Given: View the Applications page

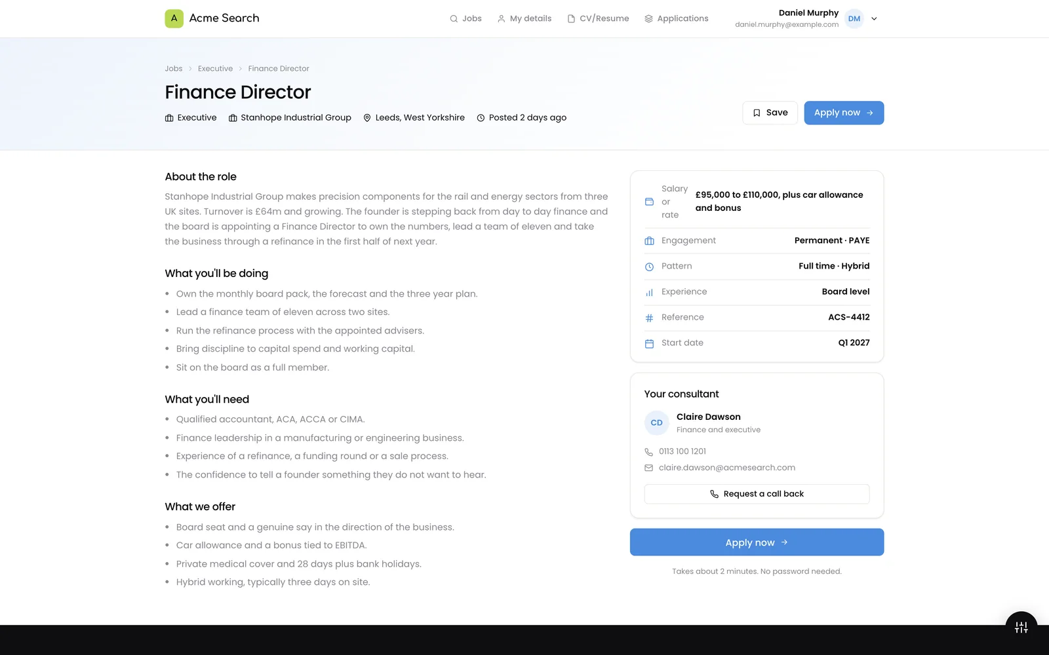Looking at the screenshot, I should pos(677,18).
